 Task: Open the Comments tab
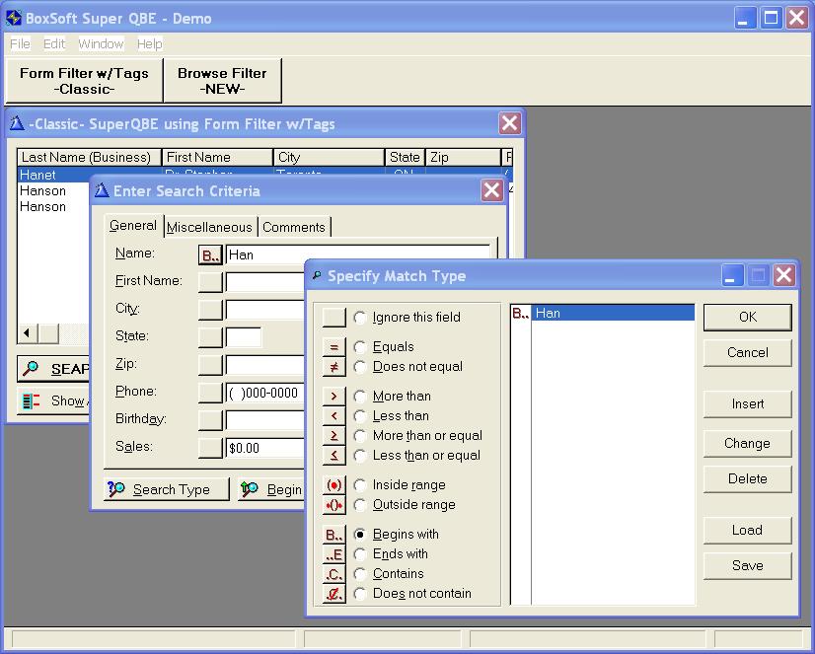click(293, 227)
